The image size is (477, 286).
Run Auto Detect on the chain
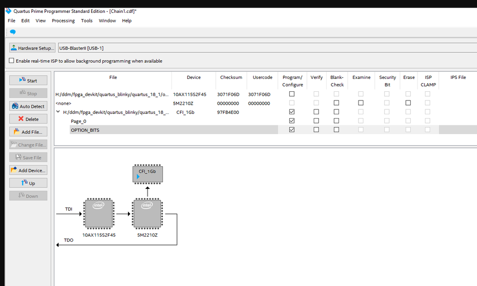tap(28, 106)
